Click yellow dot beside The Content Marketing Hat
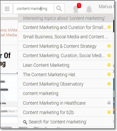117x131 pixels. click(109, 74)
